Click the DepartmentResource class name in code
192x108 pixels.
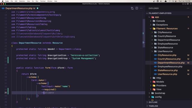30,43
